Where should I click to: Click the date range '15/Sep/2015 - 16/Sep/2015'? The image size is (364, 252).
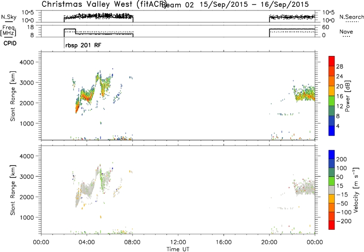coord(254,5)
